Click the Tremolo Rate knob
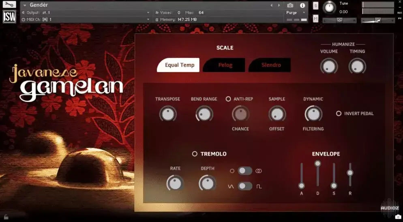 pos(175,183)
